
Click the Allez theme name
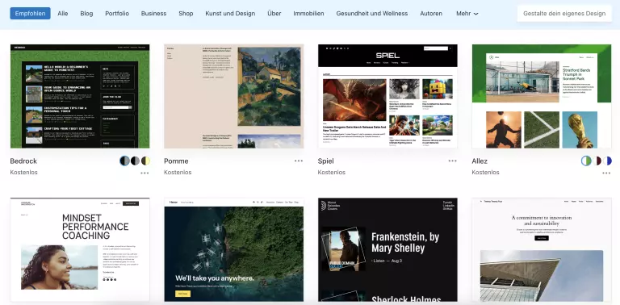480,161
